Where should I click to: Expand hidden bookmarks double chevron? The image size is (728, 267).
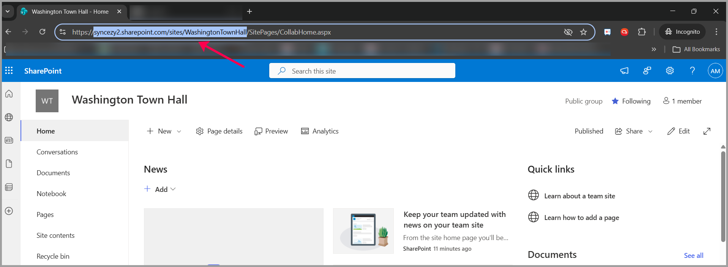coord(654,49)
